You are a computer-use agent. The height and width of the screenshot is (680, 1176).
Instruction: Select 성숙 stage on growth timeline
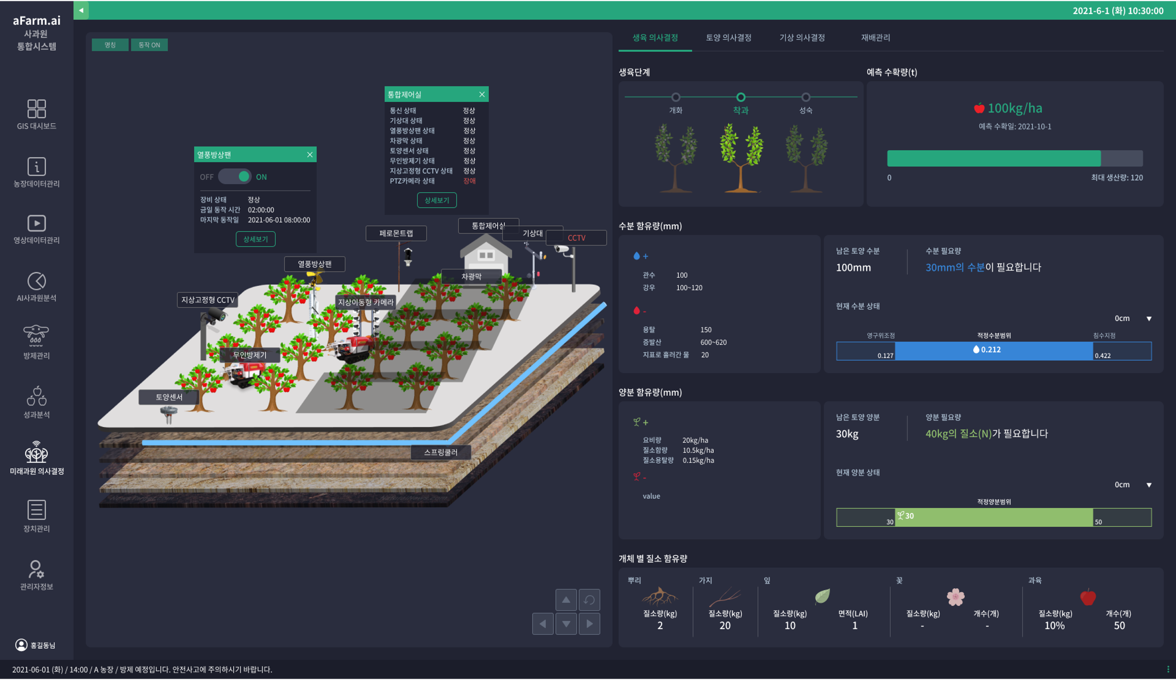tap(806, 98)
